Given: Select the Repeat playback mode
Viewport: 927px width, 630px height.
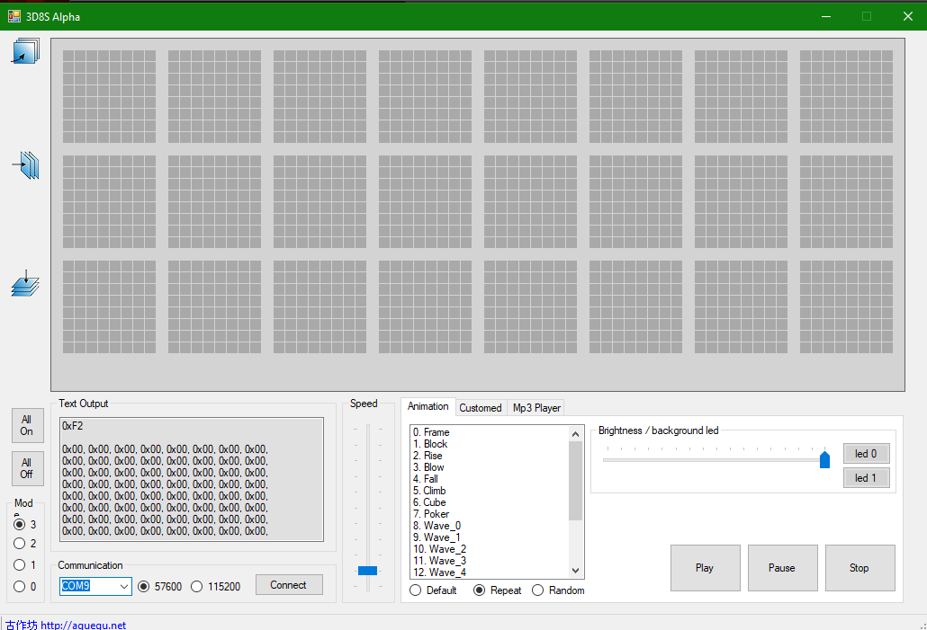Looking at the screenshot, I should [480, 590].
